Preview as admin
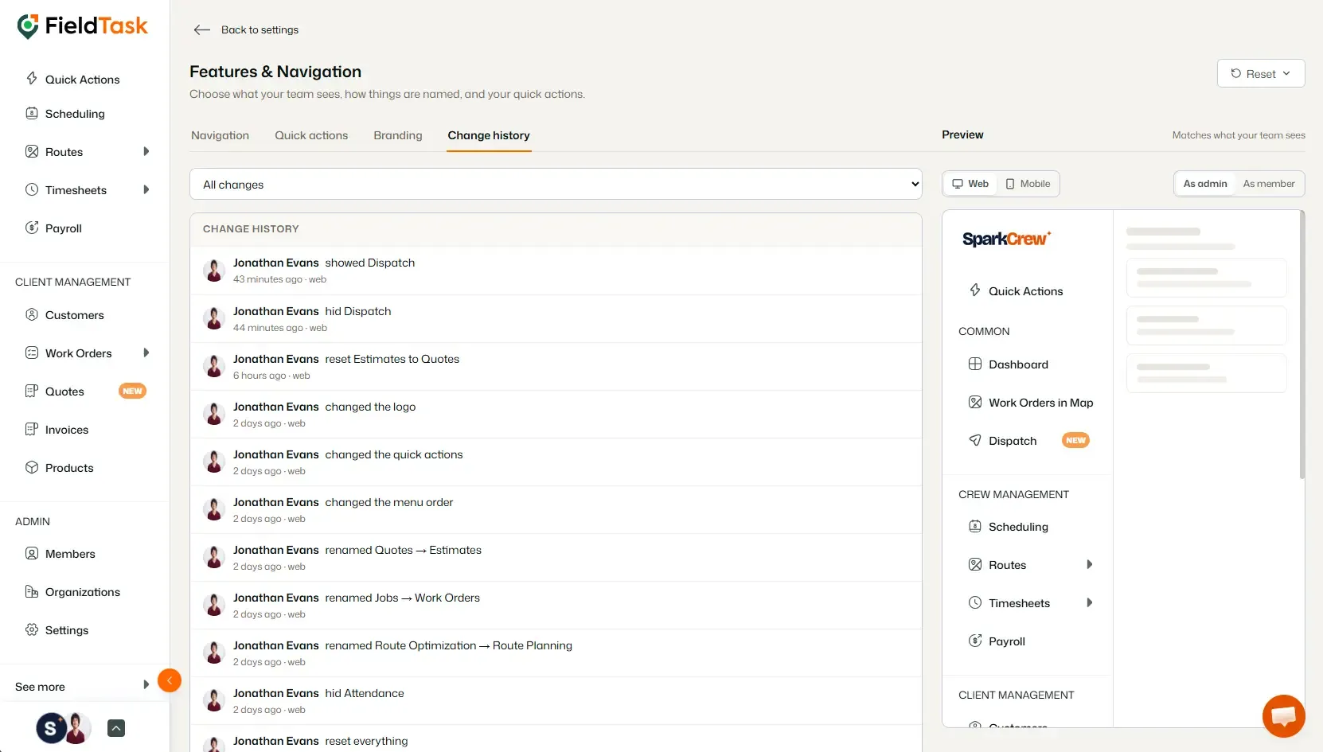1323x752 pixels. 1205,184
